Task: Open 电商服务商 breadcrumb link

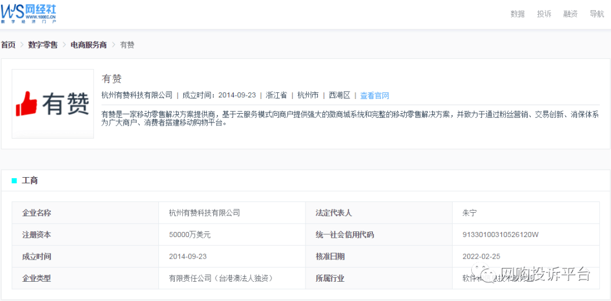Action: tap(88, 45)
